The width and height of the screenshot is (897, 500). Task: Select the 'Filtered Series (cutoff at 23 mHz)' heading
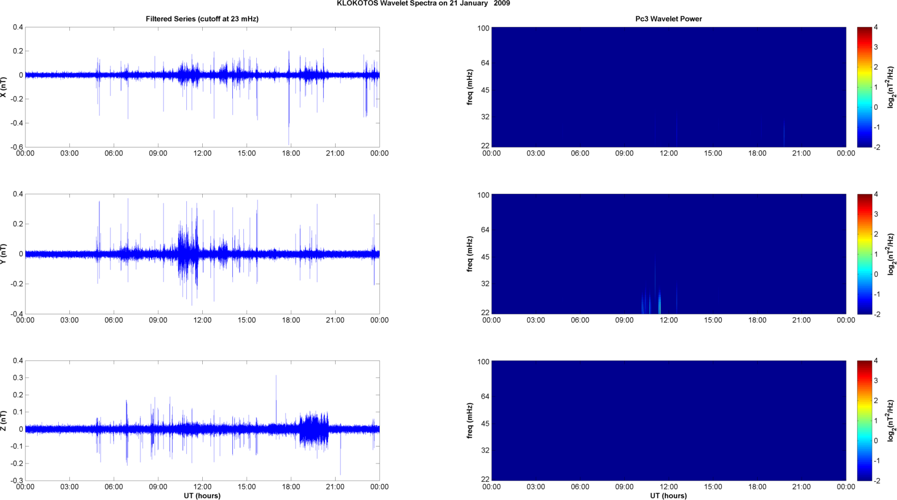coord(202,19)
